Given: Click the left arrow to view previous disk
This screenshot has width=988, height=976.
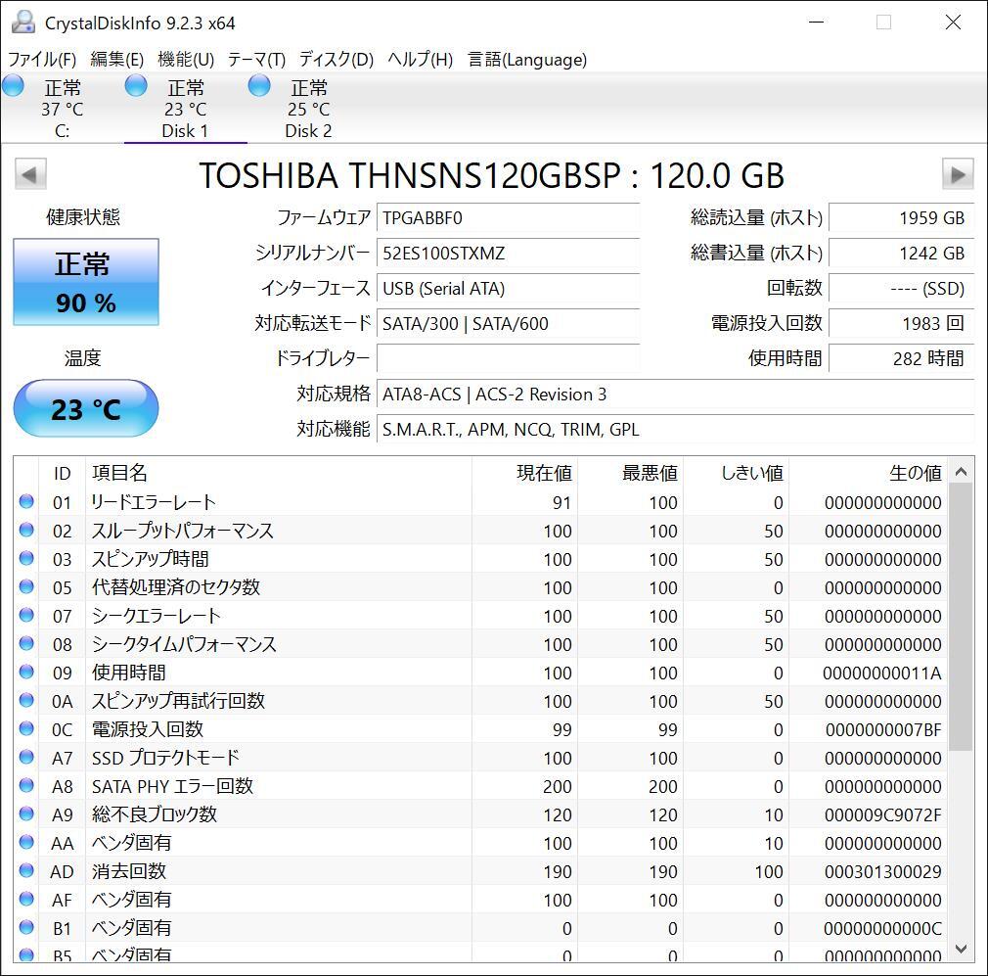Looking at the screenshot, I should (30, 173).
